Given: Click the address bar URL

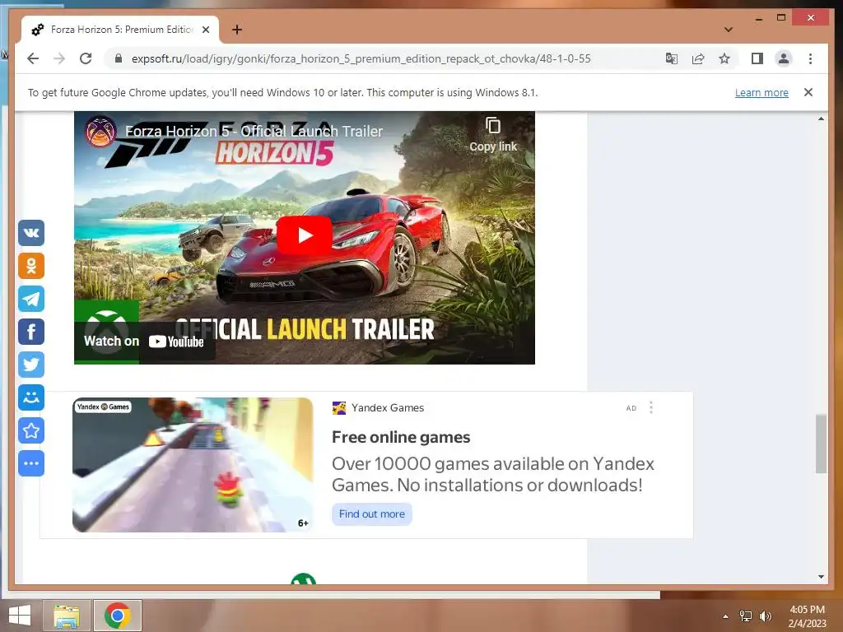Looking at the screenshot, I should [361, 58].
